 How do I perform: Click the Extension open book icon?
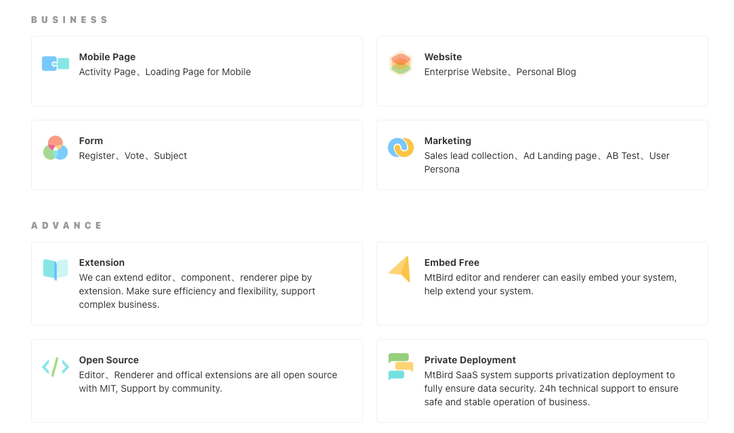(x=56, y=269)
